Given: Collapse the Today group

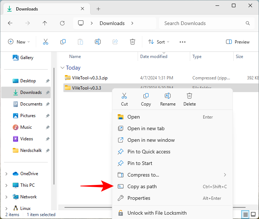Looking at the screenshot, I should tap(62, 68).
